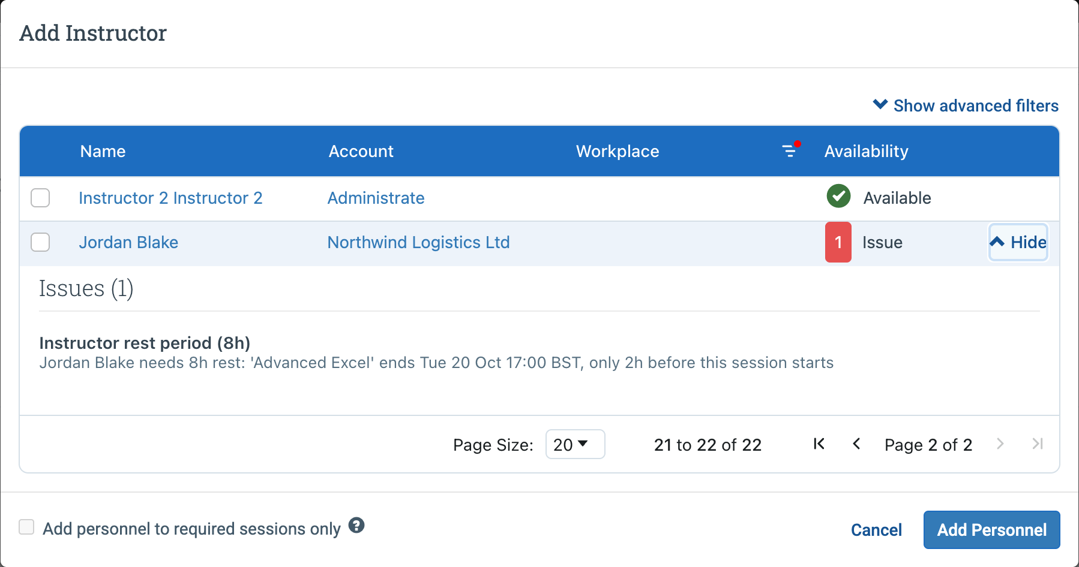
Task: Click the red 1 issue badge
Action: pyautogui.click(x=838, y=242)
